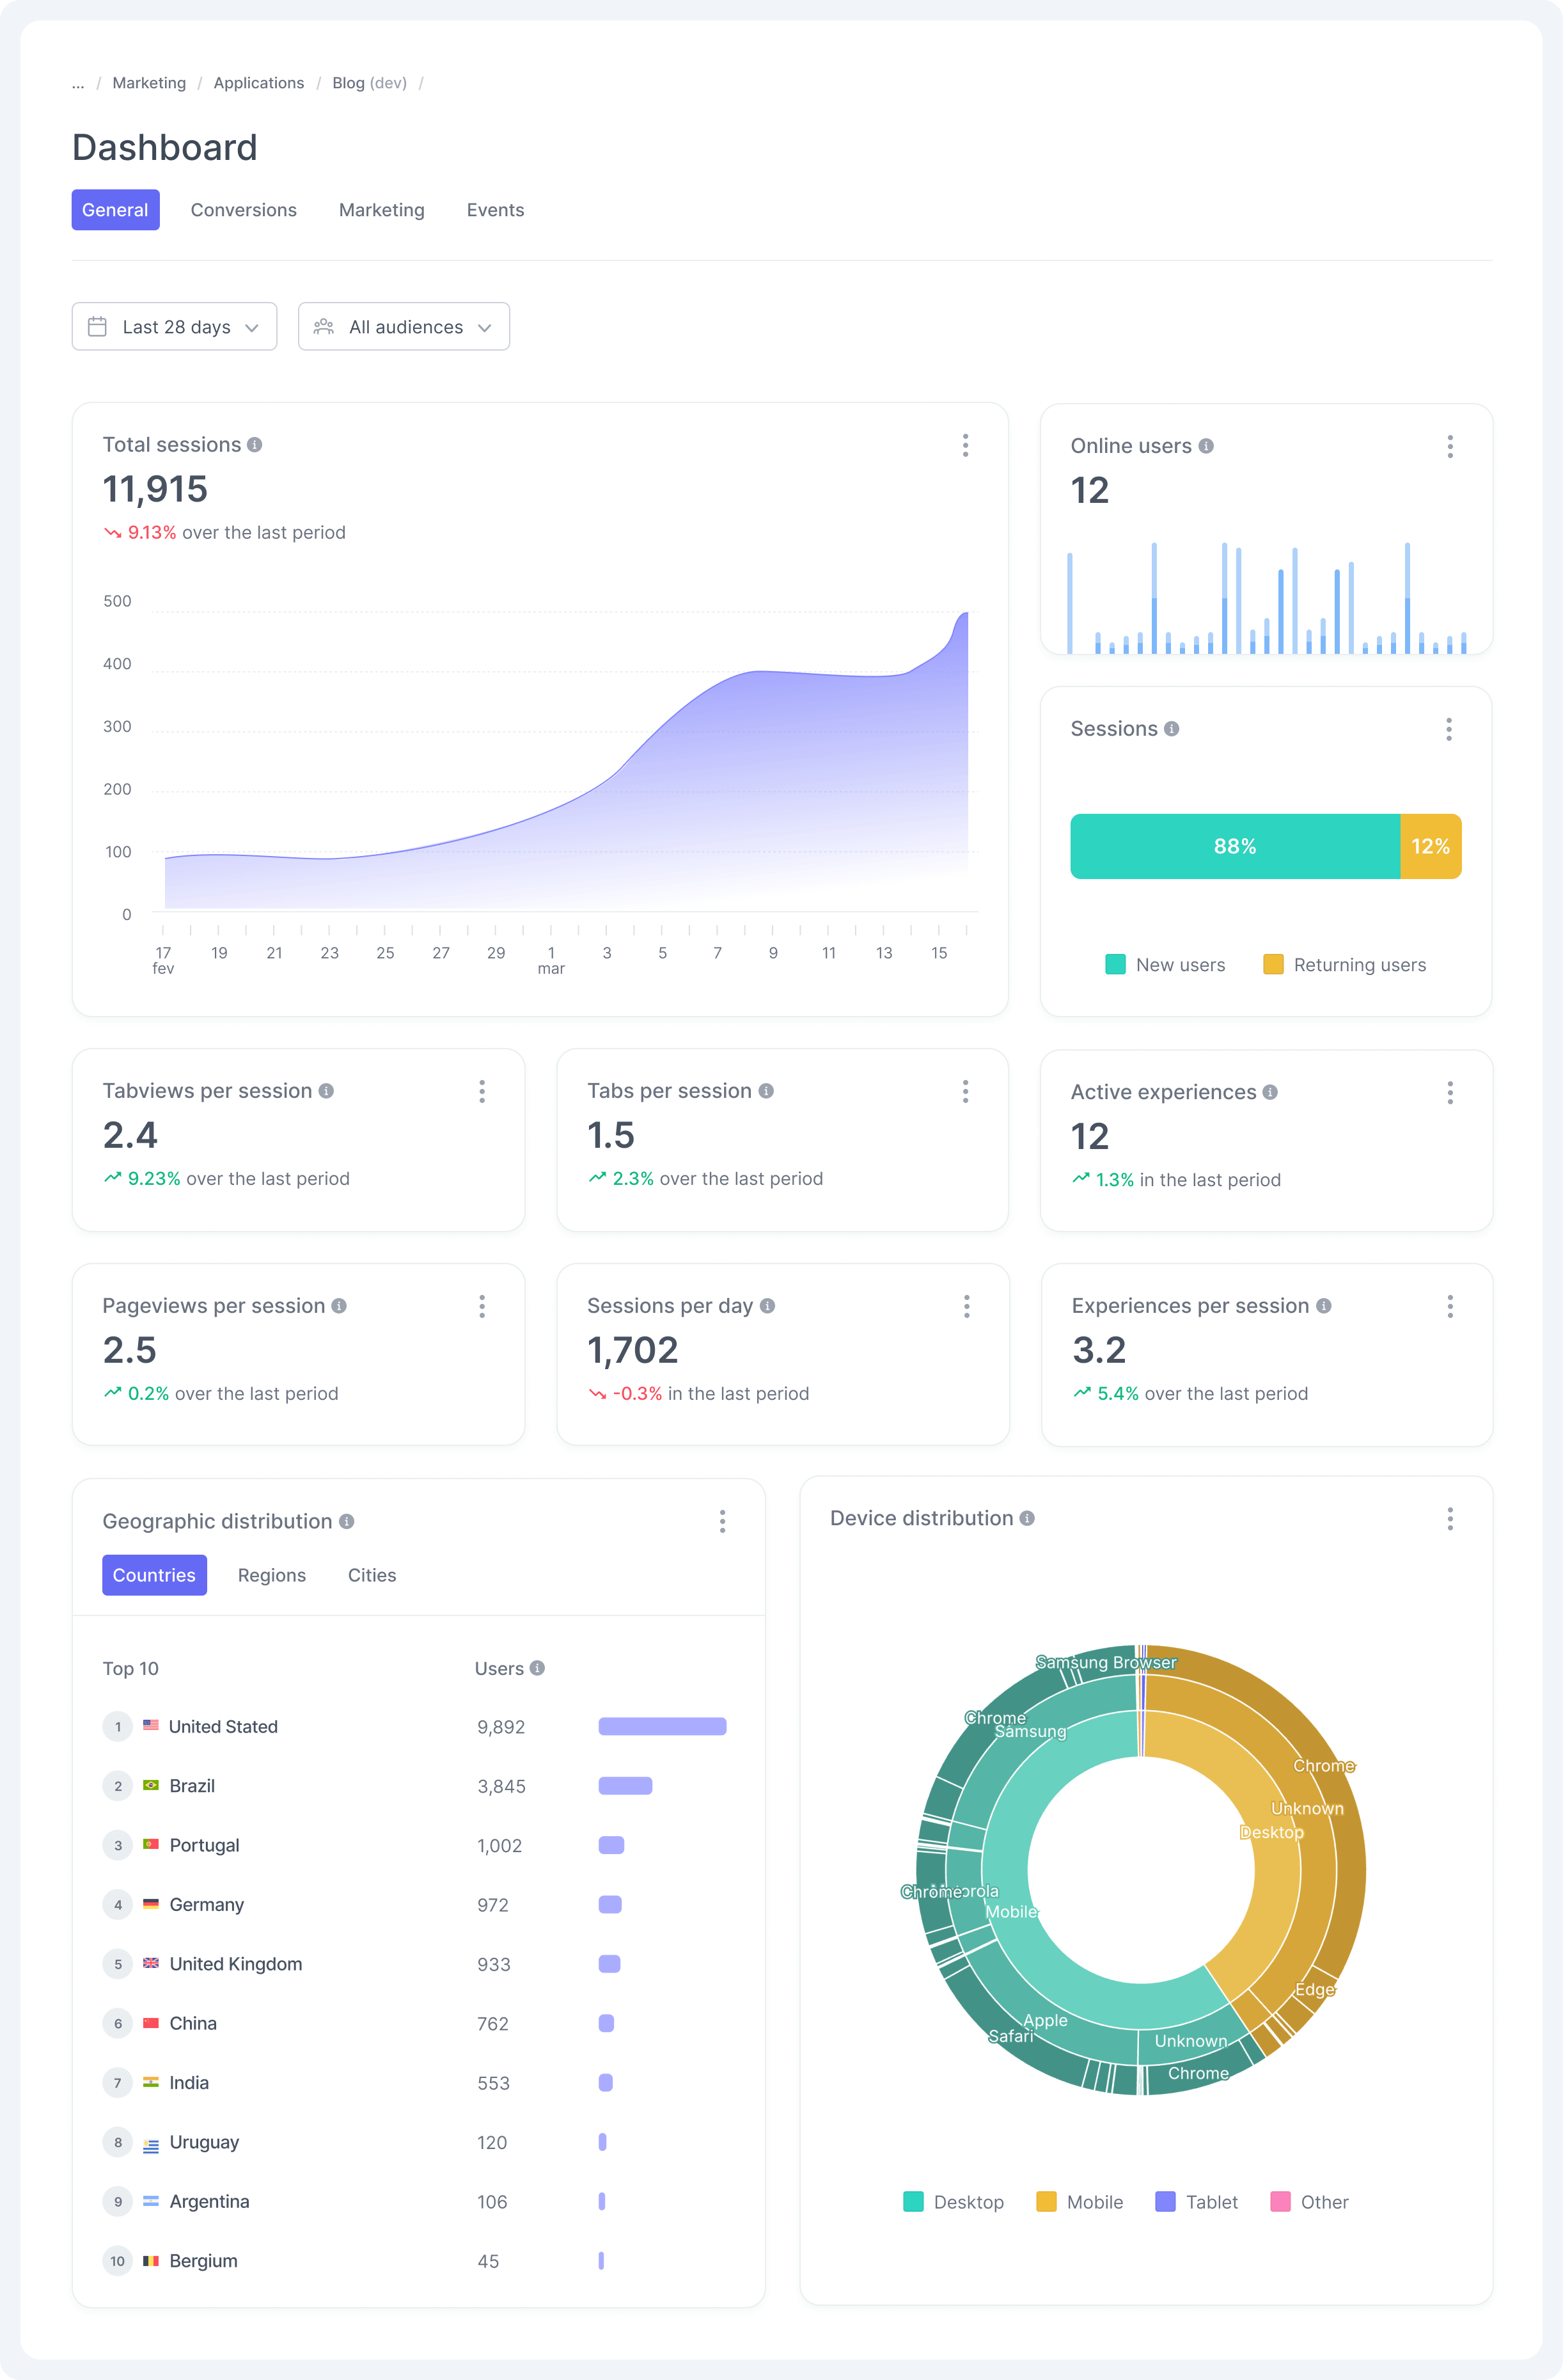Screen dimensions: 1563x2380
Task: Click the info icon next to Geographic distribution
Action: 347,1521
